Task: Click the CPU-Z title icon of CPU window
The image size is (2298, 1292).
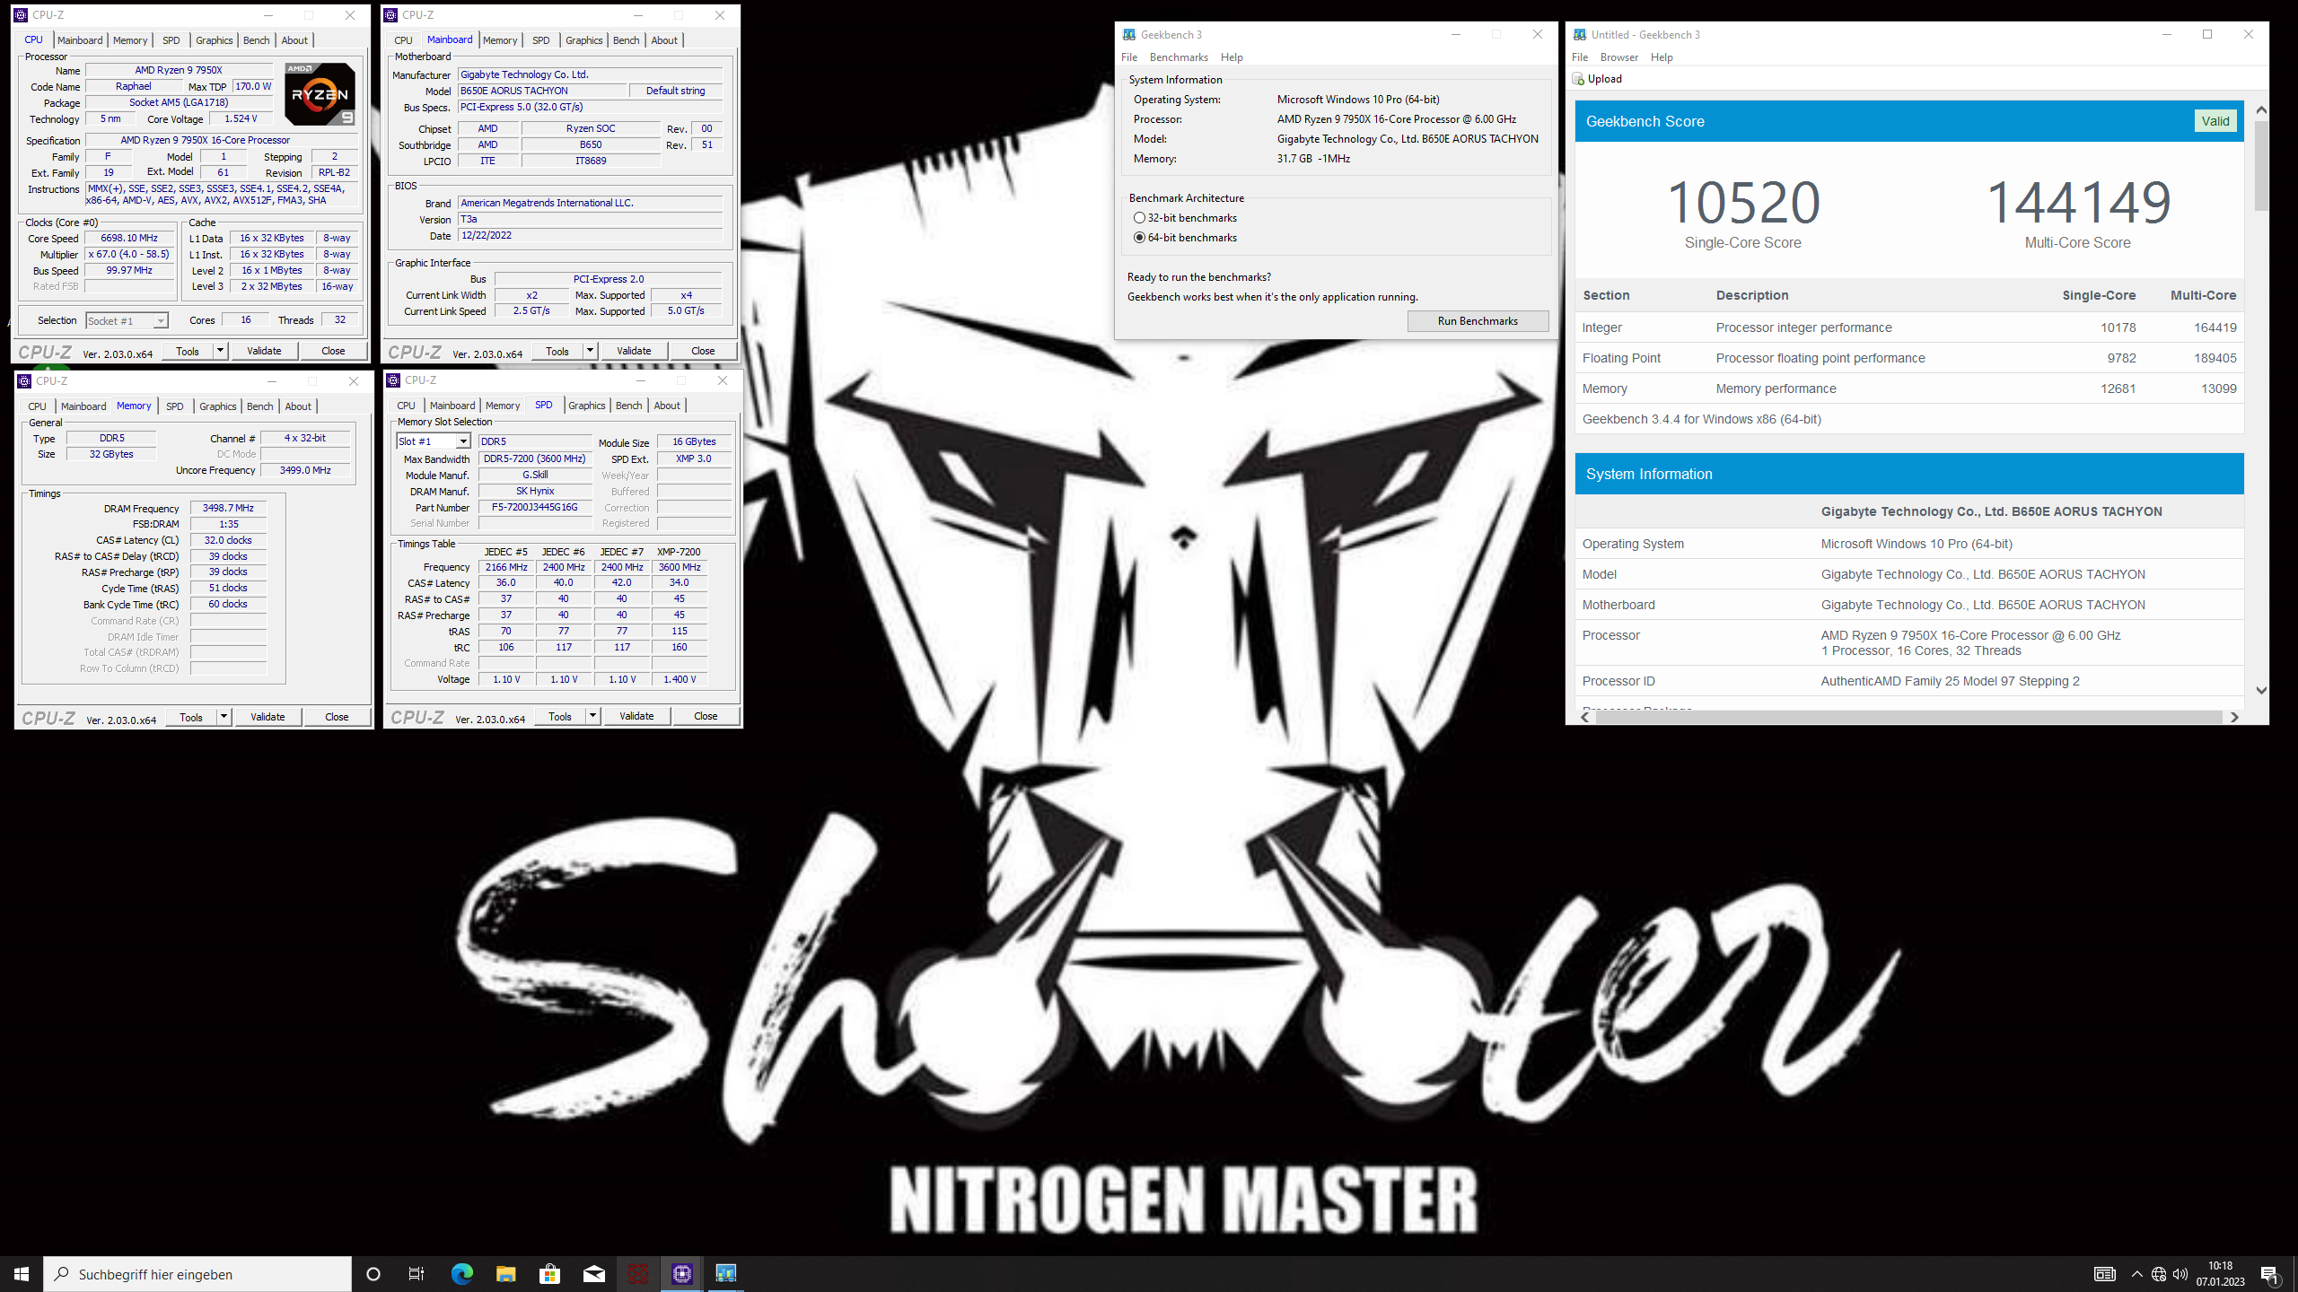Action: 21,15
